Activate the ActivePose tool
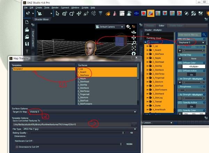 [x=93, y=14]
